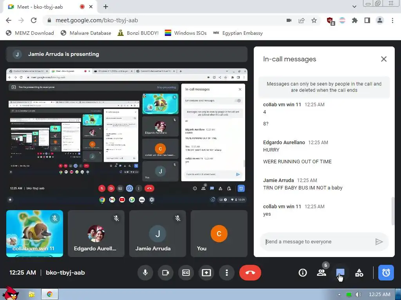Click the blue alarm clock extension button
Screen dimensions: 401x300
point(386,273)
